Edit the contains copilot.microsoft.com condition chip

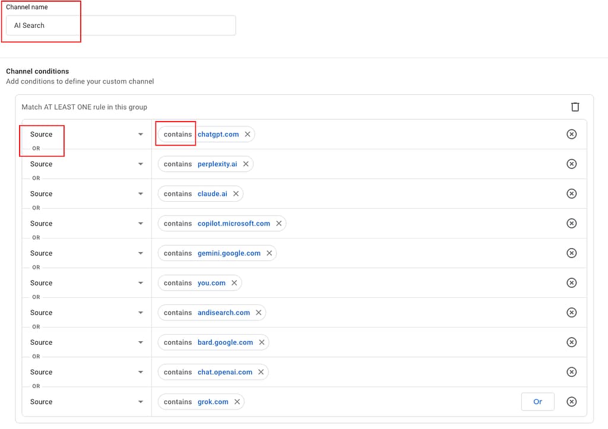pos(222,223)
